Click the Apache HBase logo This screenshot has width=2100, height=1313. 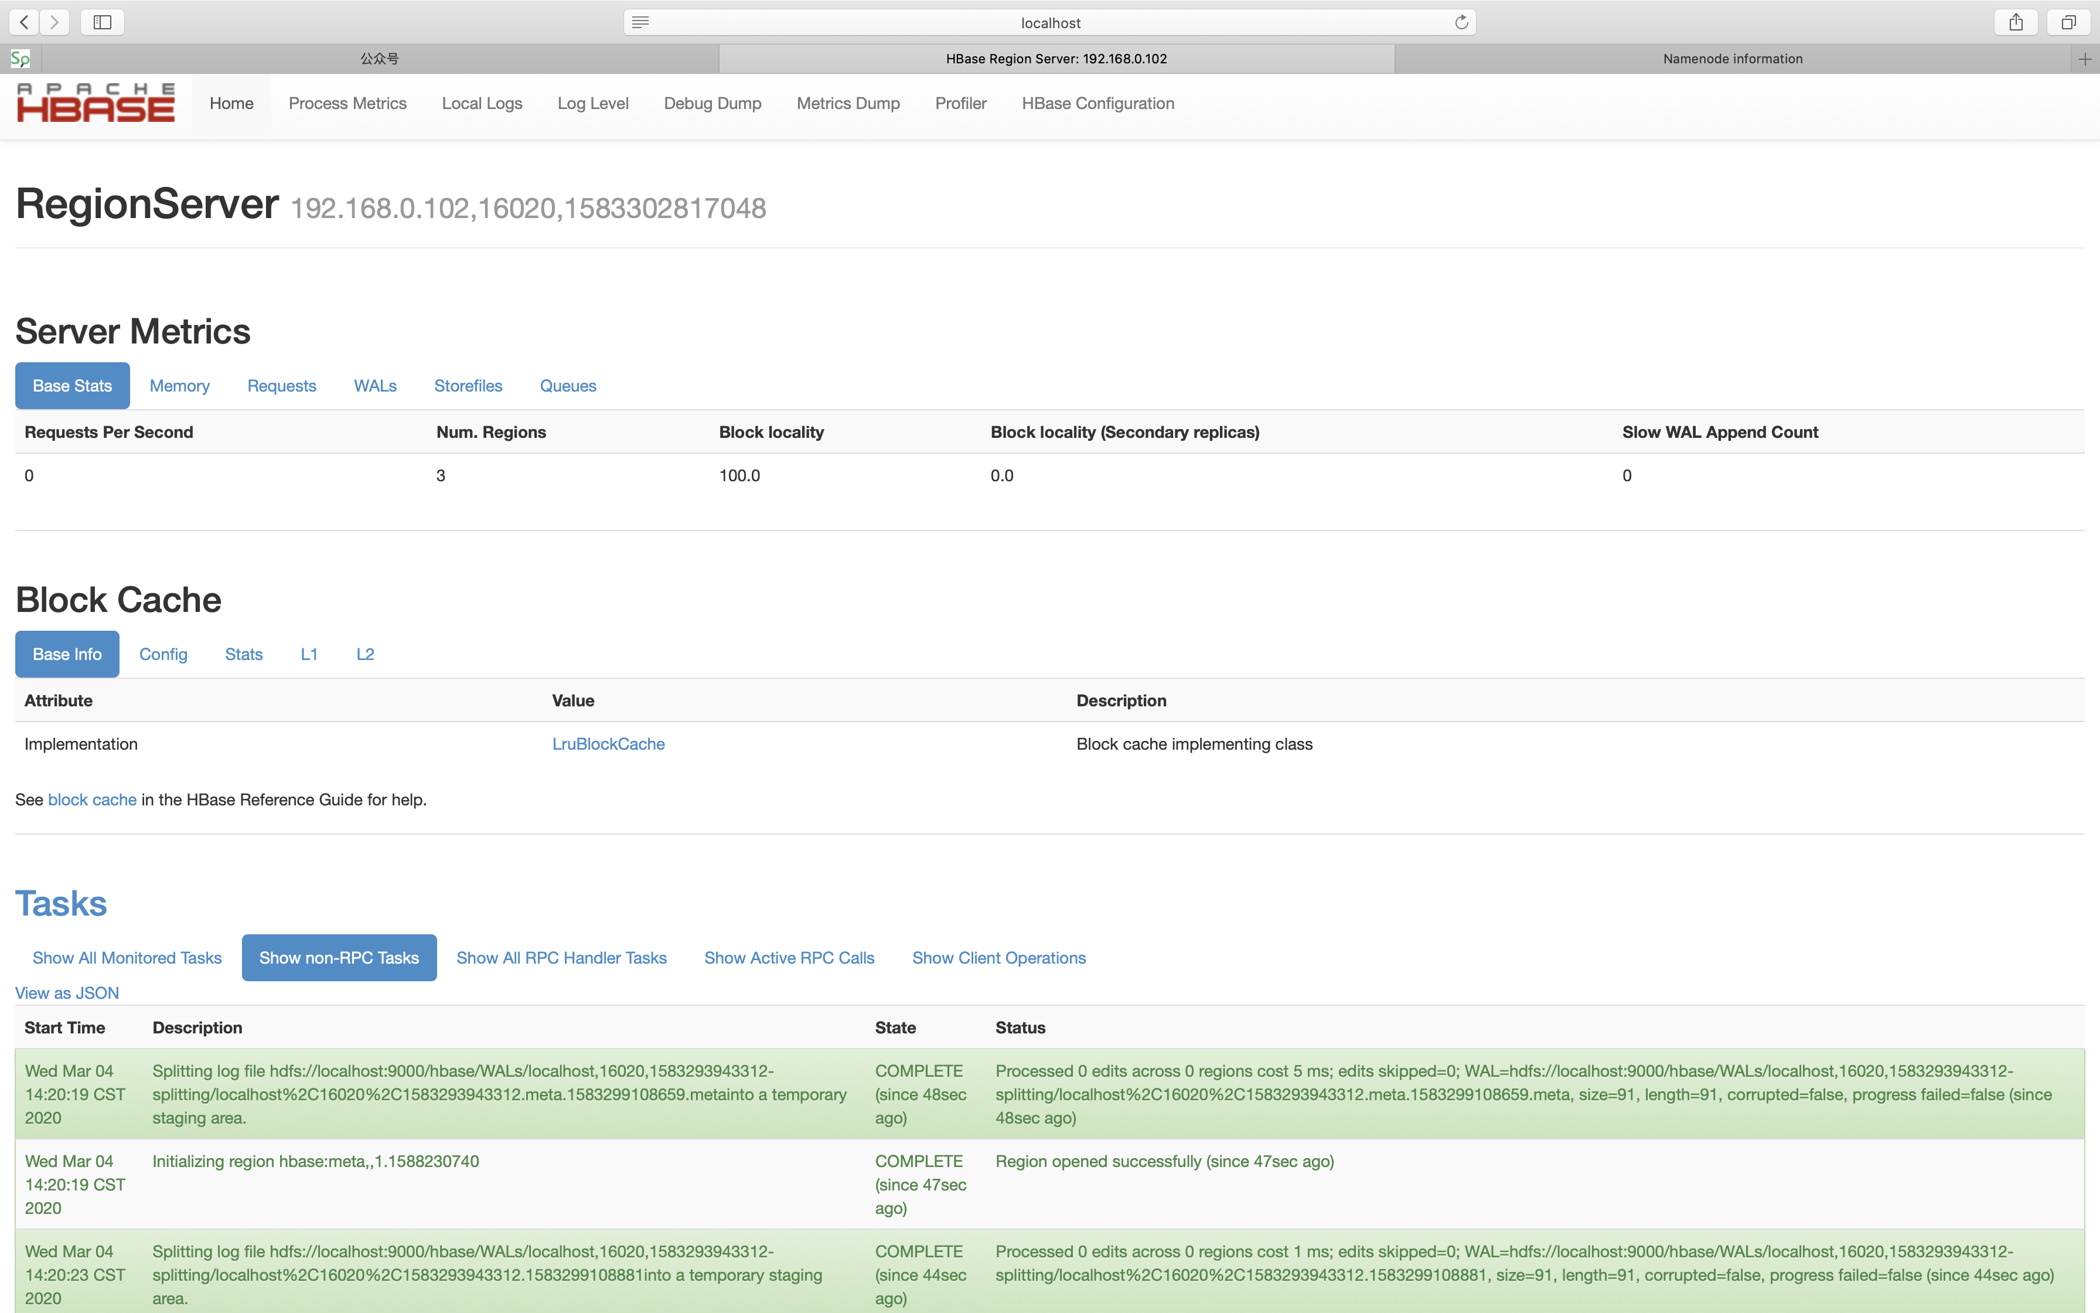[x=96, y=103]
